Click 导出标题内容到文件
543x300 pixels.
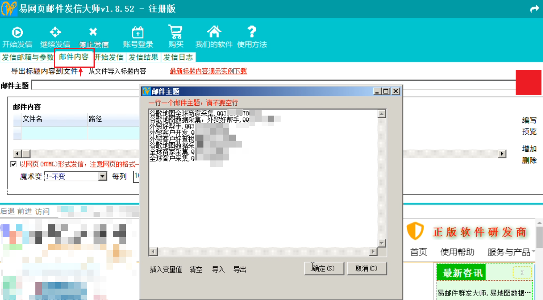(44, 71)
